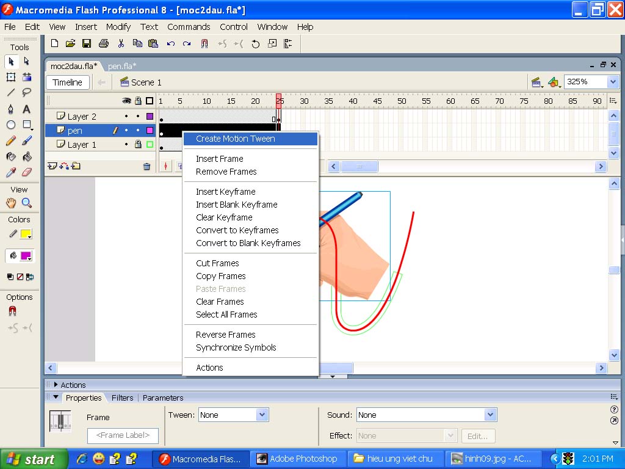Click the Delete Layer trash icon
The width and height of the screenshot is (625, 469).
[x=146, y=166]
